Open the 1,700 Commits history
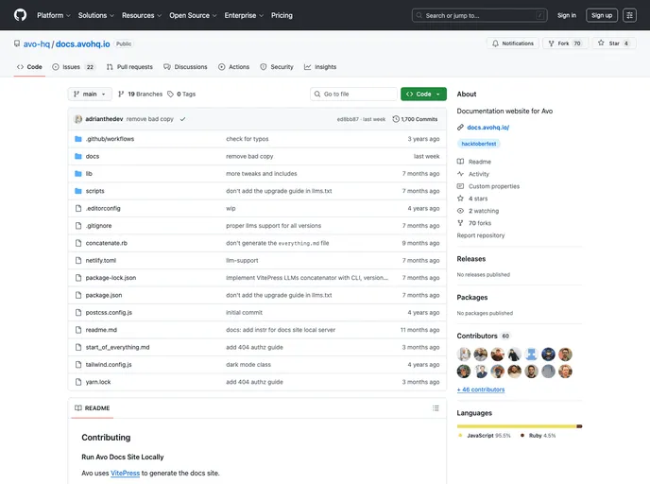The image size is (650, 484). [415, 119]
